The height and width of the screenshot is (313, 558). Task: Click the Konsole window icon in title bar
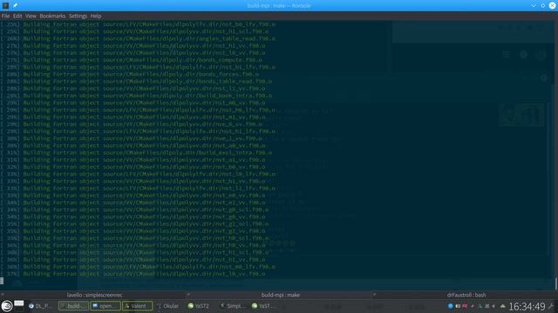coord(5,5)
